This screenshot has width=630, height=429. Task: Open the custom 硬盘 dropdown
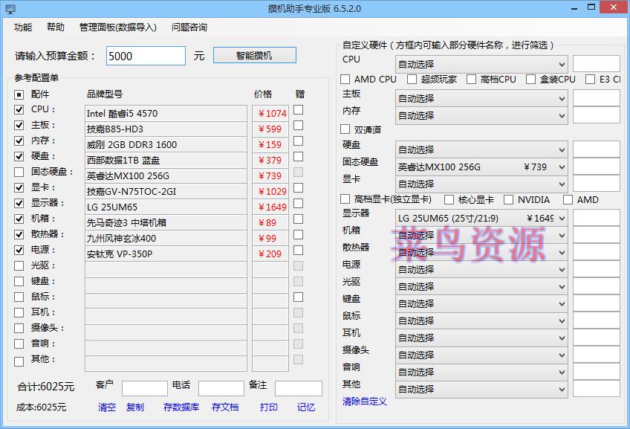(481, 149)
